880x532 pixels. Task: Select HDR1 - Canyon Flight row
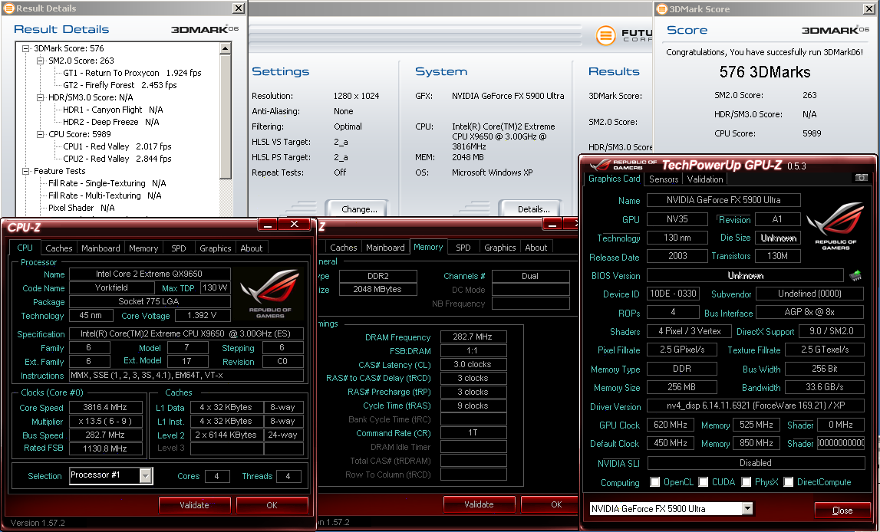tap(113, 110)
